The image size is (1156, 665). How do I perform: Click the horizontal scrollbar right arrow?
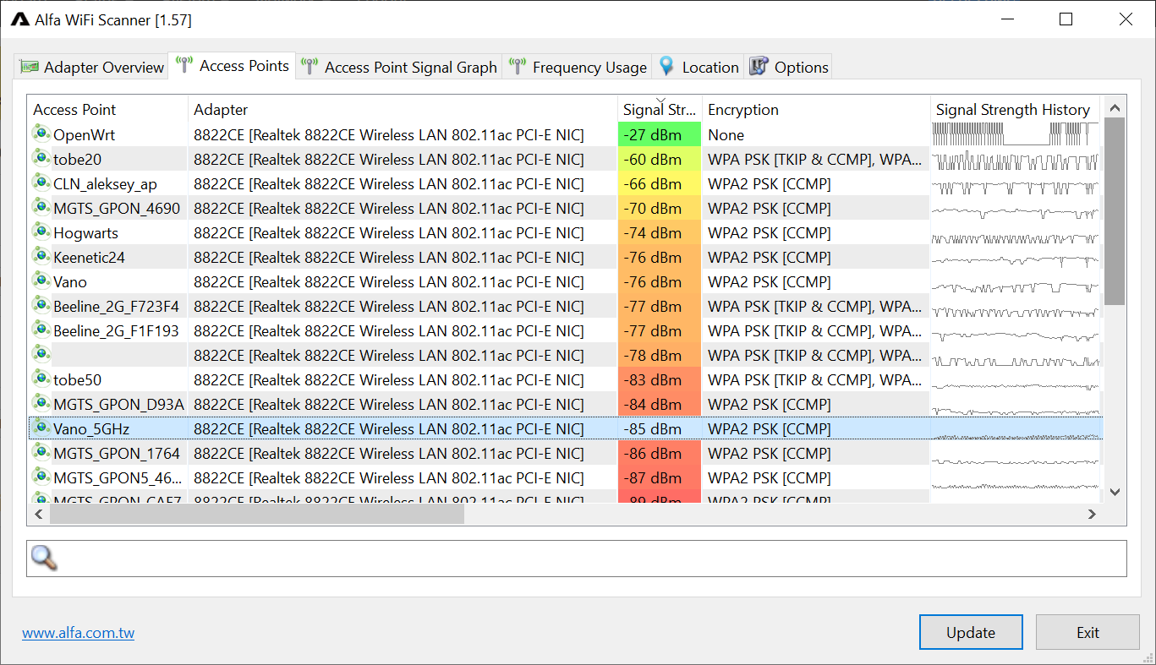coord(1092,514)
